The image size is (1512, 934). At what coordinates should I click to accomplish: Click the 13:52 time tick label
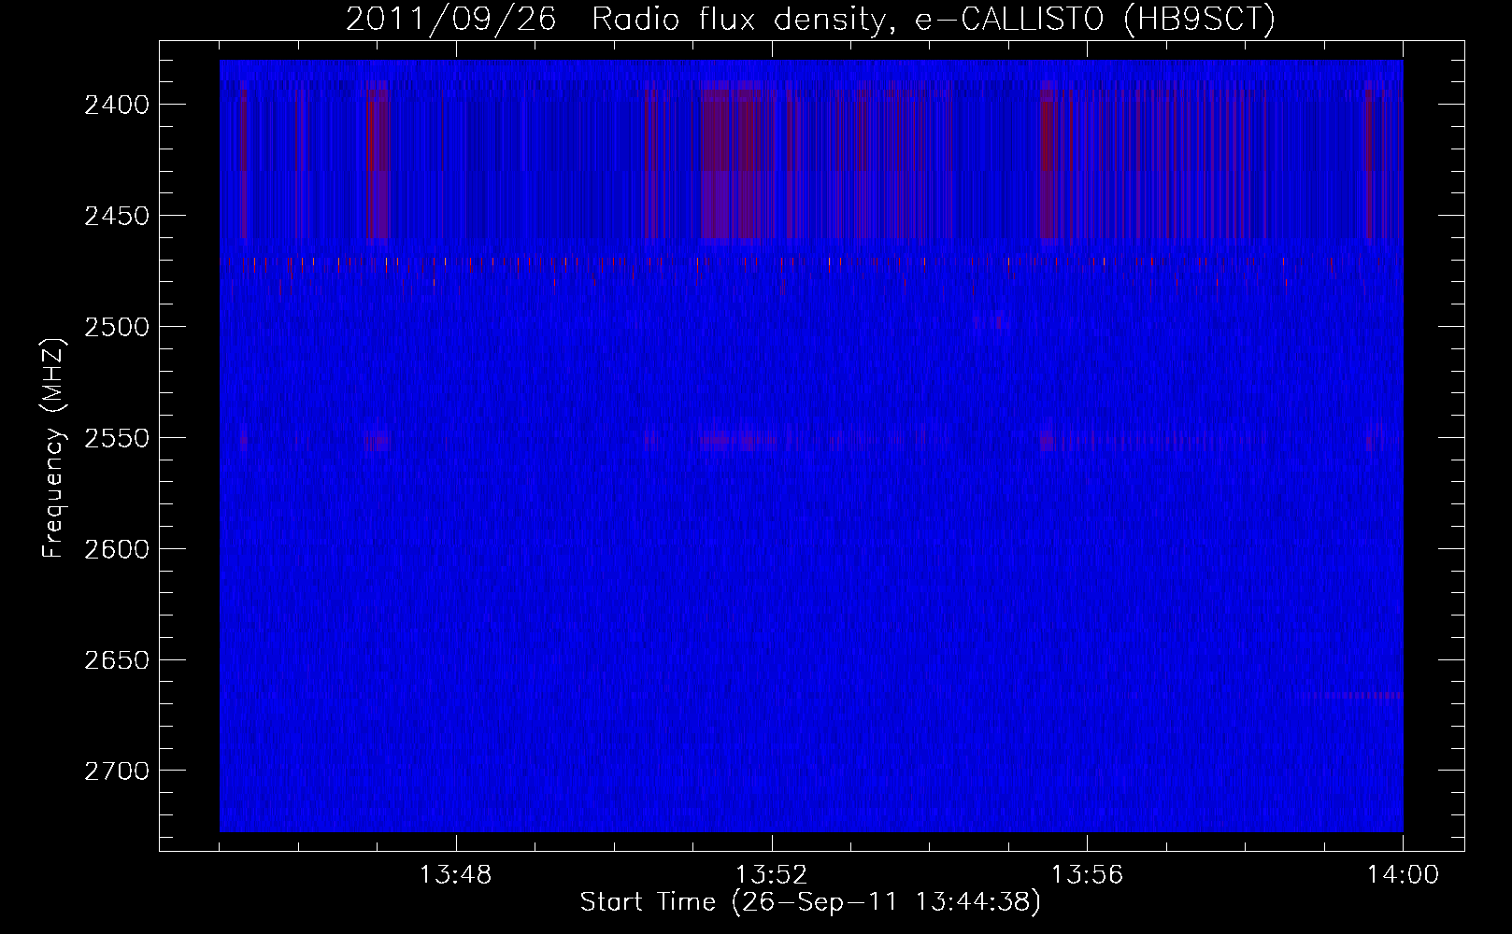point(772,875)
